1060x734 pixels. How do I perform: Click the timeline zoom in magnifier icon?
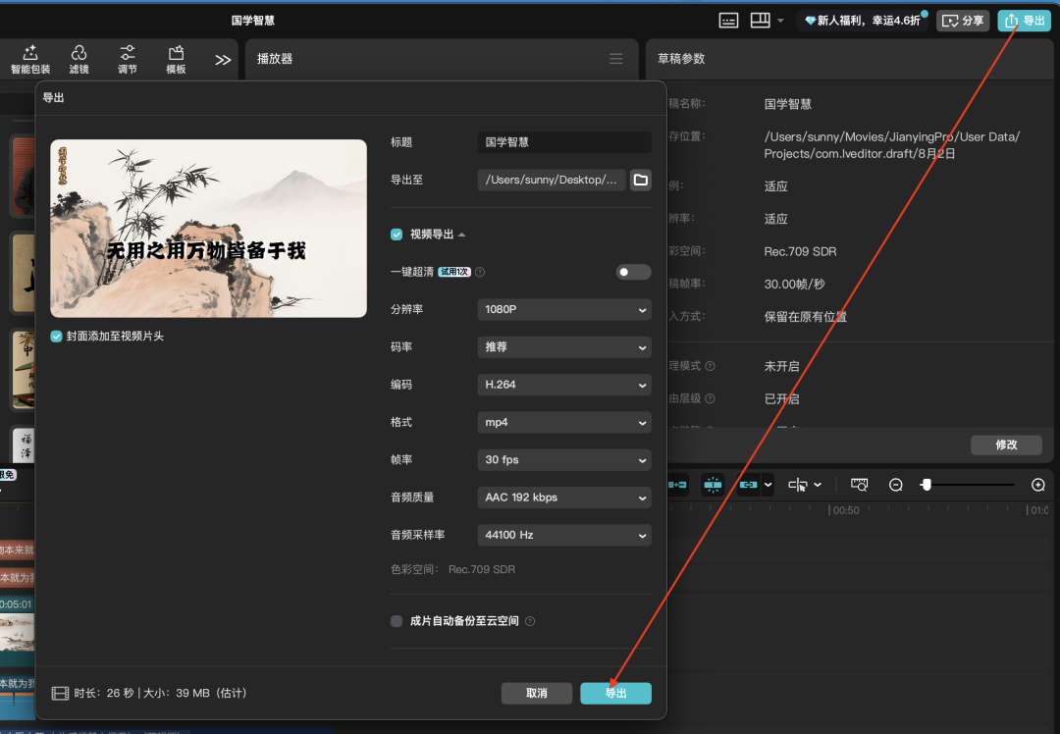click(x=1037, y=484)
